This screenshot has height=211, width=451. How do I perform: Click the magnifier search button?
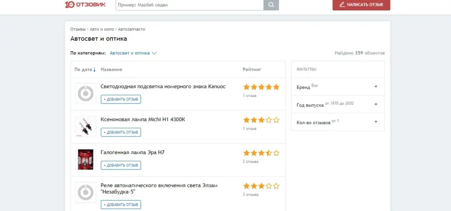[x=271, y=5]
